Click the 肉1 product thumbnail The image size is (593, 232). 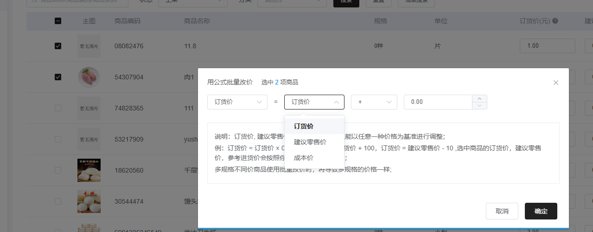(89, 77)
